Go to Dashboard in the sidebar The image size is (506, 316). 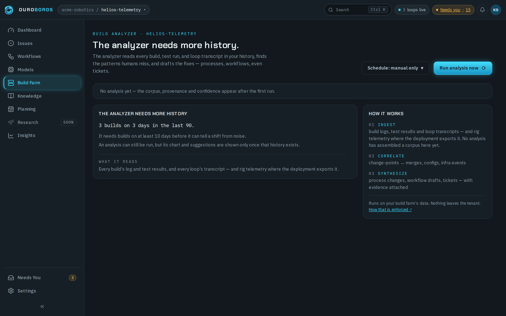pos(42,30)
